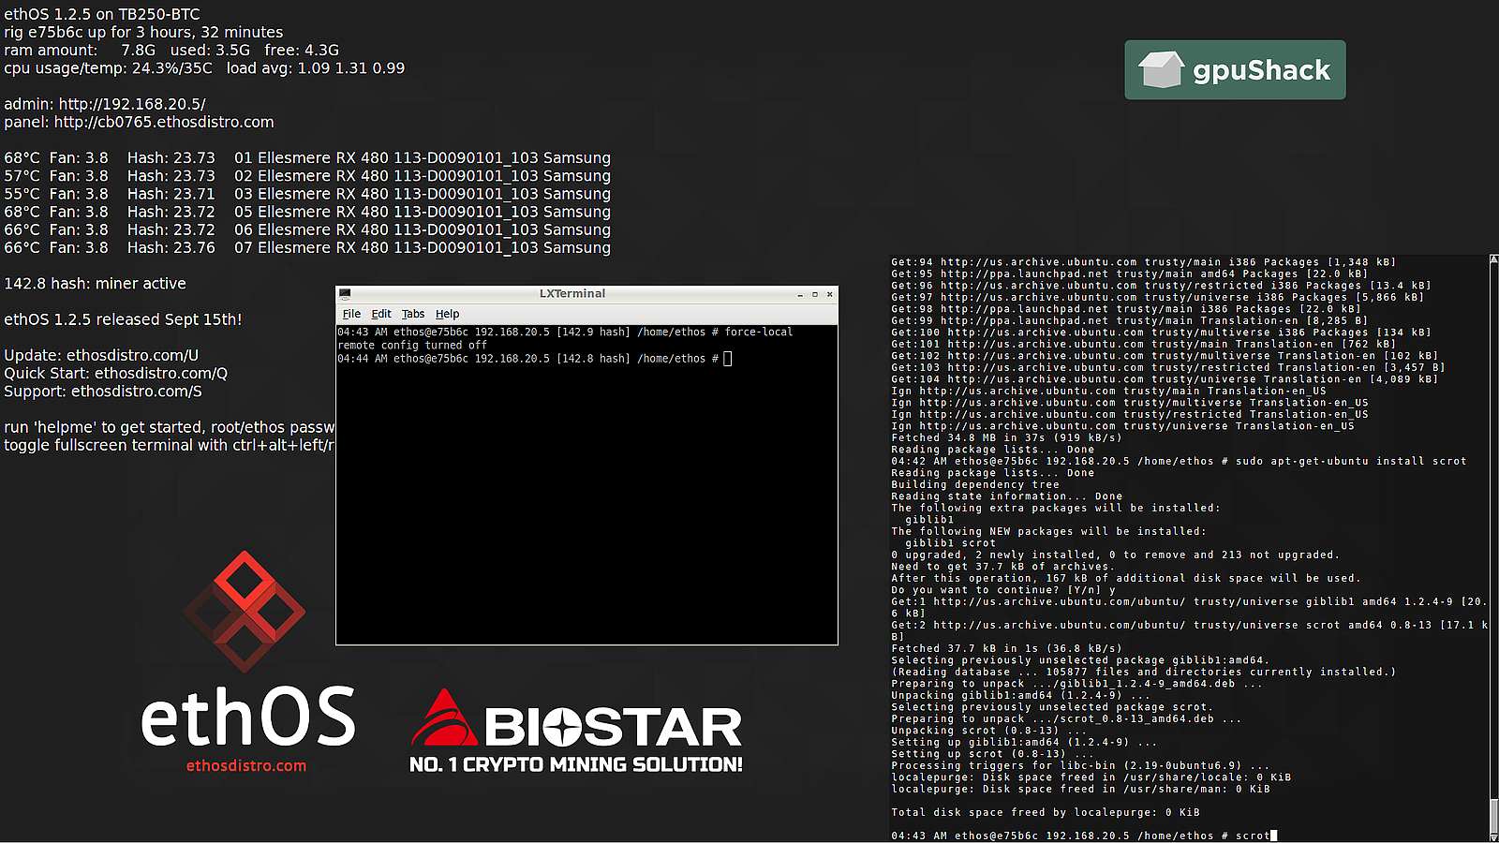
Task: Click the 'force-local' command in LXTerminal
Action: coord(759,333)
